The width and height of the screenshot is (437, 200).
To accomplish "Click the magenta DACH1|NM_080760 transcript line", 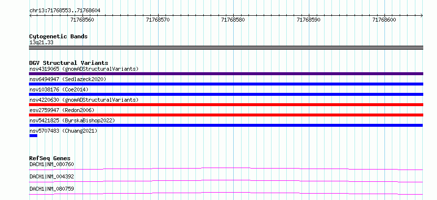I will tap(226, 169).
